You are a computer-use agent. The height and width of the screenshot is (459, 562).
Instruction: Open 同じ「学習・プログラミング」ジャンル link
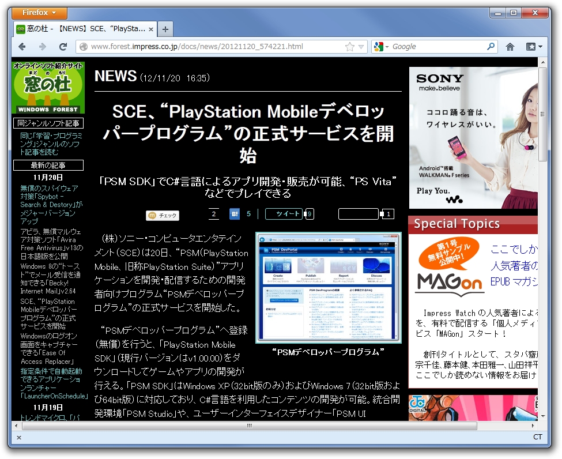click(51, 144)
